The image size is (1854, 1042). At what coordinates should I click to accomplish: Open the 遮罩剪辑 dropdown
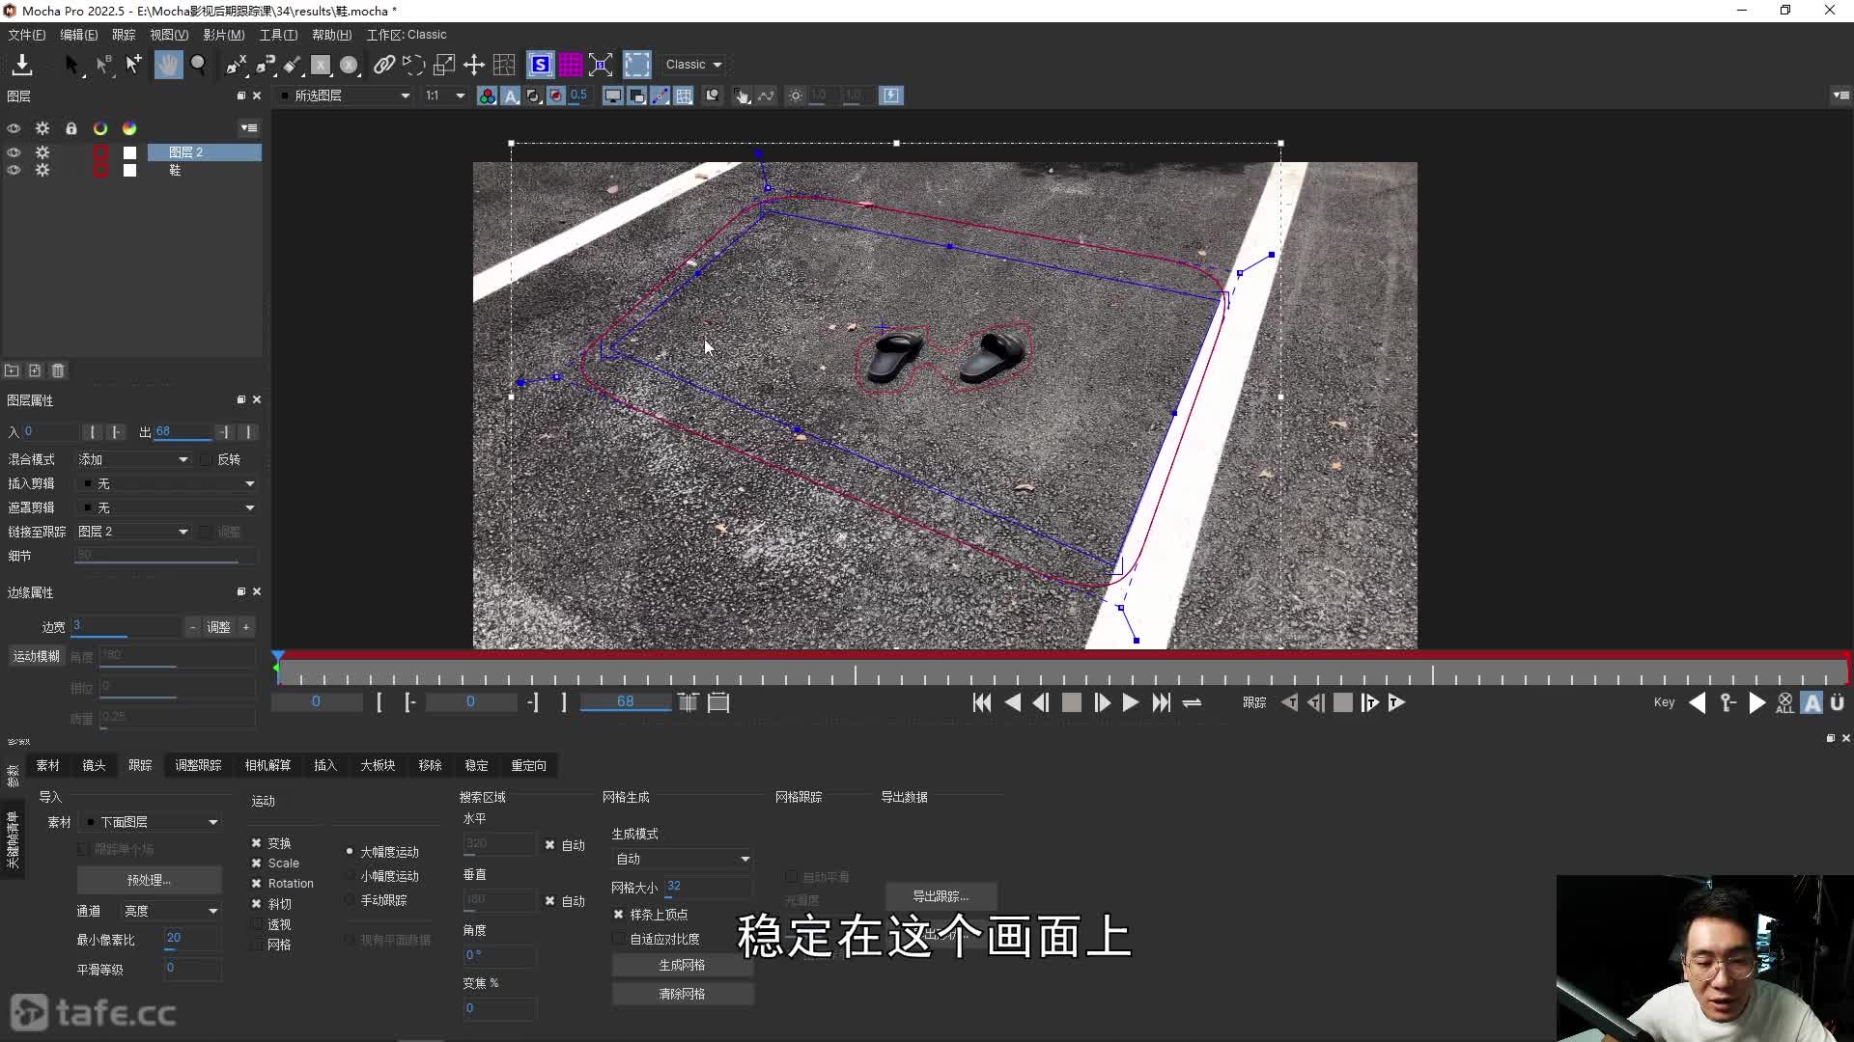166,507
